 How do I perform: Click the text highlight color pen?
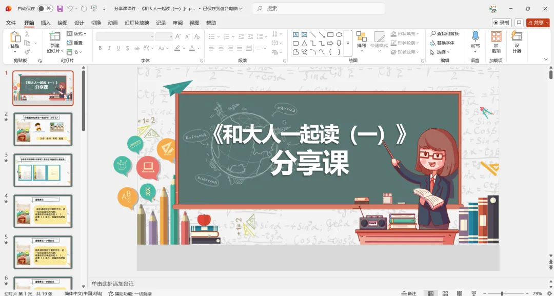point(177,48)
